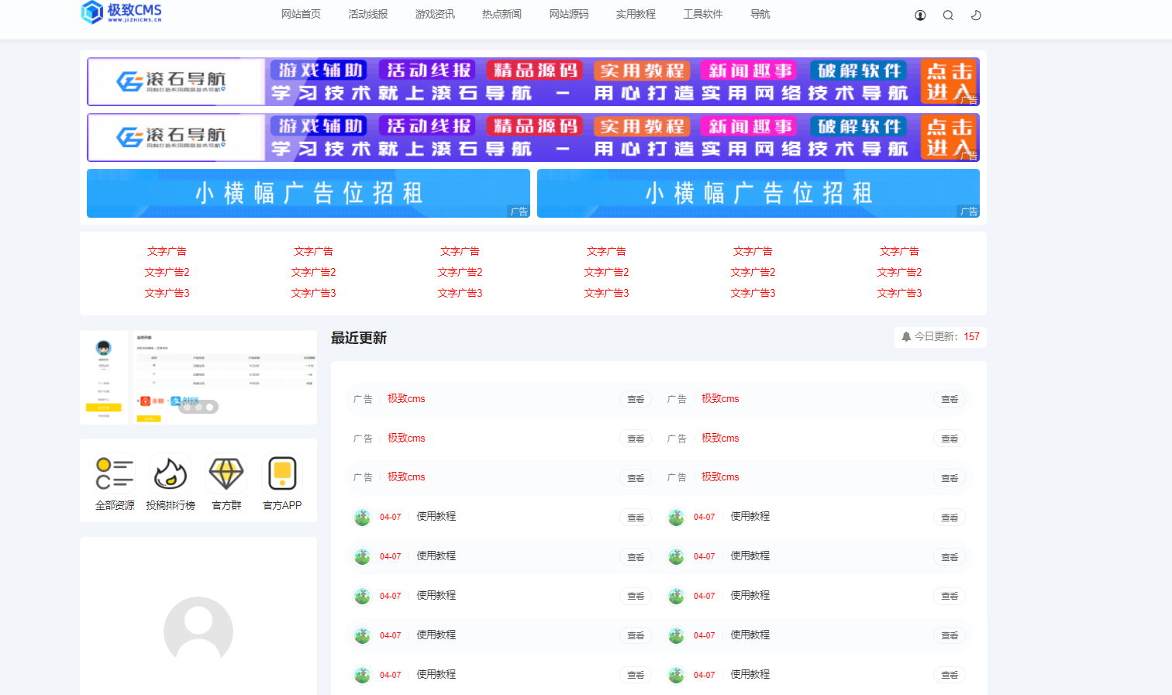Open 导航 nav item
Image resolution: width=1172 pixels, height=695 pixels.
(x=760, y=14)
